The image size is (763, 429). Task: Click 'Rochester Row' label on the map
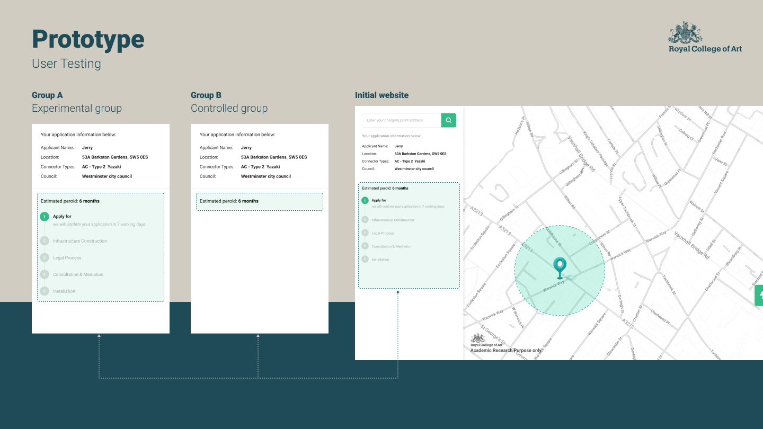point(721,142)
